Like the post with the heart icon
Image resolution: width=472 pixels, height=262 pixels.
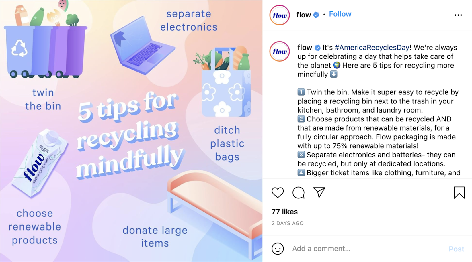click(278, 192)
